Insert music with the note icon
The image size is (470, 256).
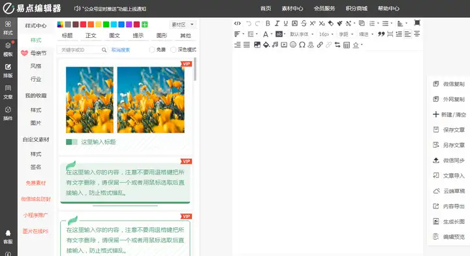coord(275,45)
